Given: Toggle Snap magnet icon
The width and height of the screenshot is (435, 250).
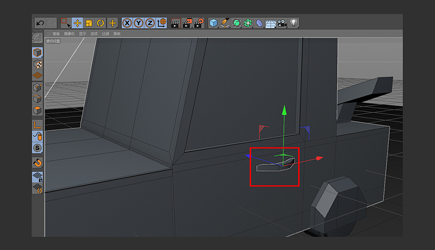Looking at the screenshot, I should pyautogui.click(x=38, y=162).
